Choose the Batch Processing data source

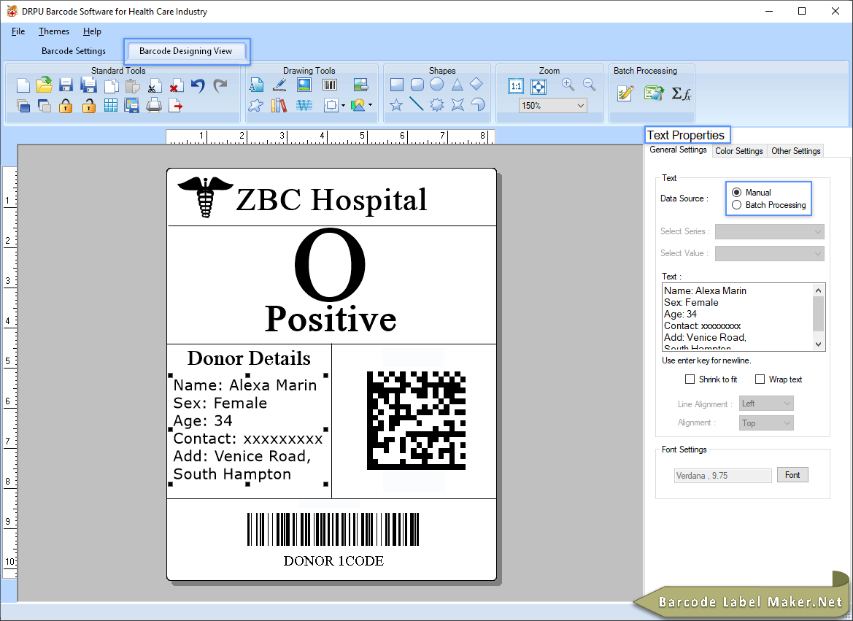click(x=738, y=205)
